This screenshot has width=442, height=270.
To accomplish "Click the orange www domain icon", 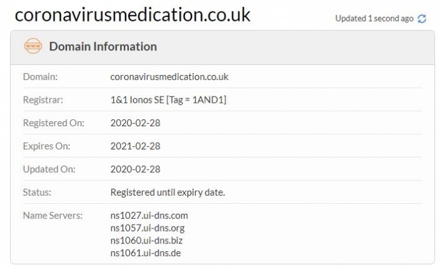I will 32,46.
